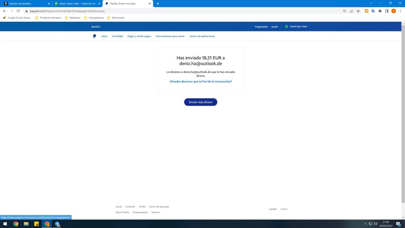Viewport: 405px width, 228px height.
Task: Open the Chrome three-dot menu
Action: coord(400,11)
